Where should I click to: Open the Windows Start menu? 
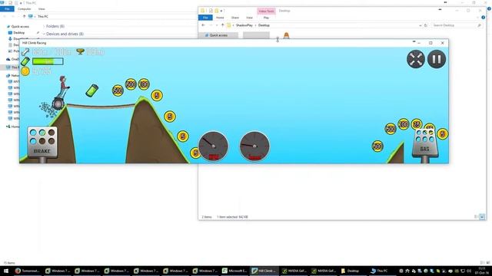pos(5,271)
